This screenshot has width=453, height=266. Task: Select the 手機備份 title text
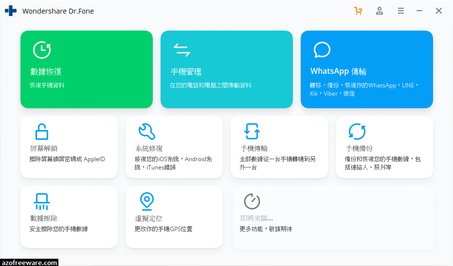359,149
